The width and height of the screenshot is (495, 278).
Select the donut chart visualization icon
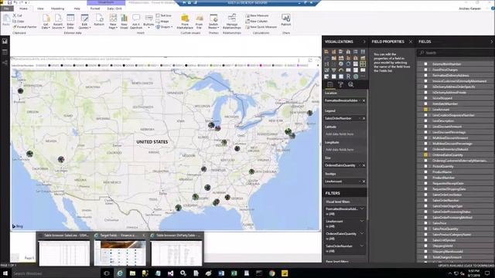tap(348, 63)
